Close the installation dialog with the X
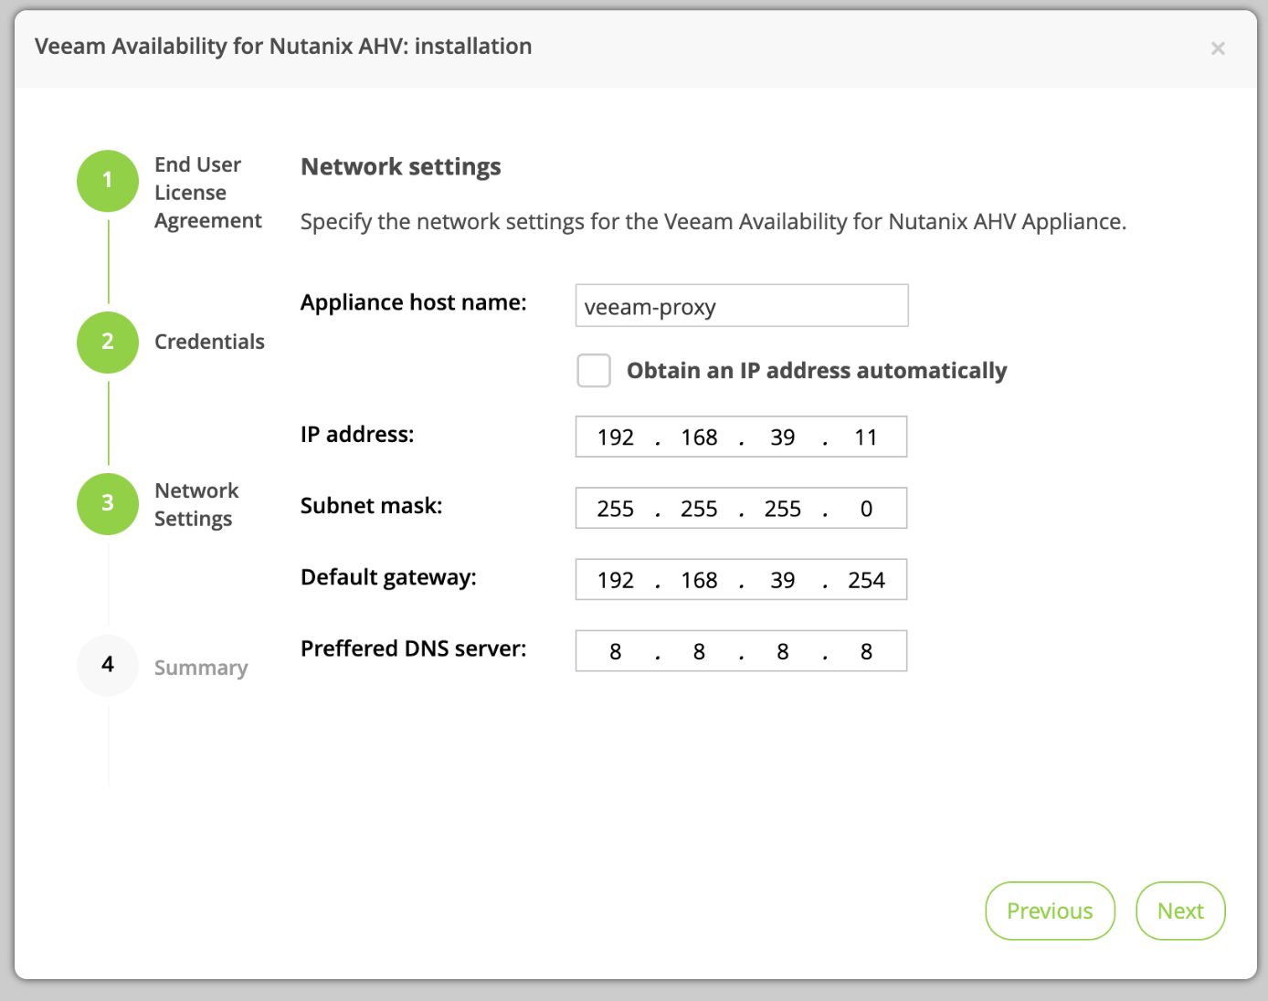 [x=1218, y=48]
